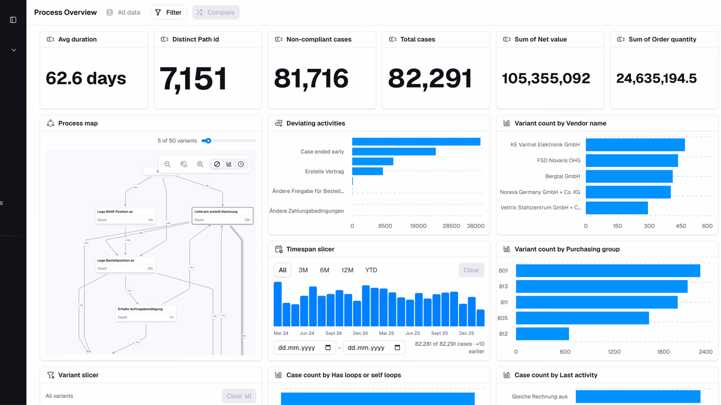Click the Timespan slicer calendar icon
The height and width of the screenshot is (405, 721).
pyautogui.click(x=279, y=249)
